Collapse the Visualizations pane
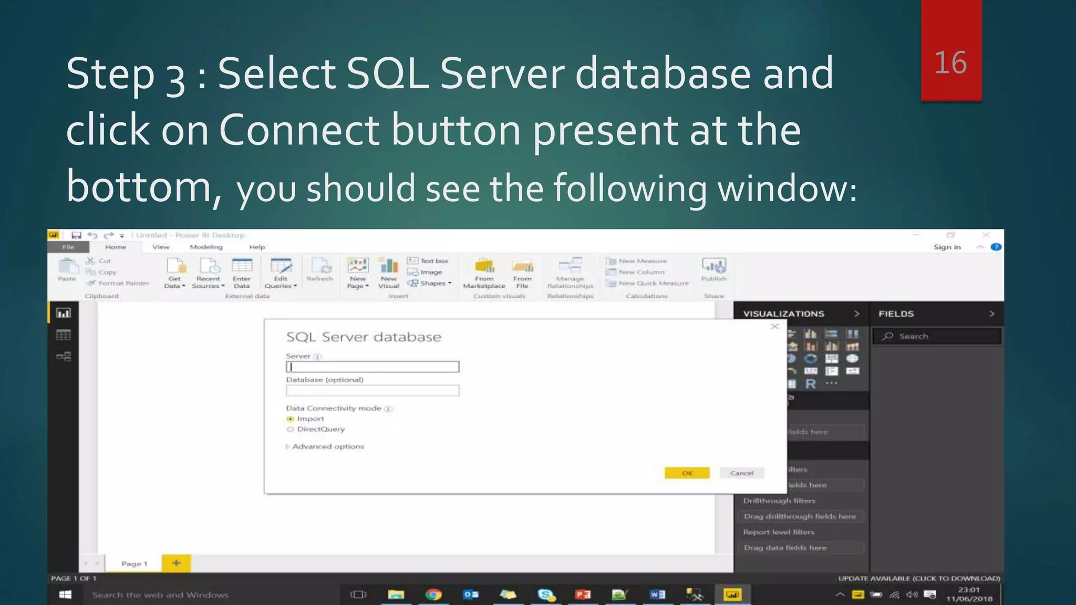The image size is (1076, 605). (857, 314)
